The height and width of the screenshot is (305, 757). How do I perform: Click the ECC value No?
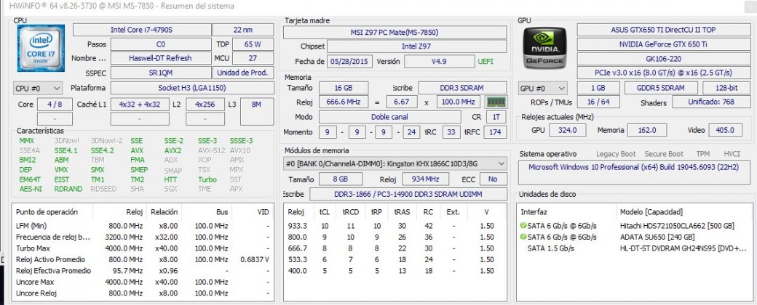click(x=493, y=179)
